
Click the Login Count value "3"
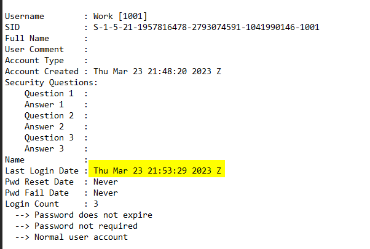(x=96, y=204)
